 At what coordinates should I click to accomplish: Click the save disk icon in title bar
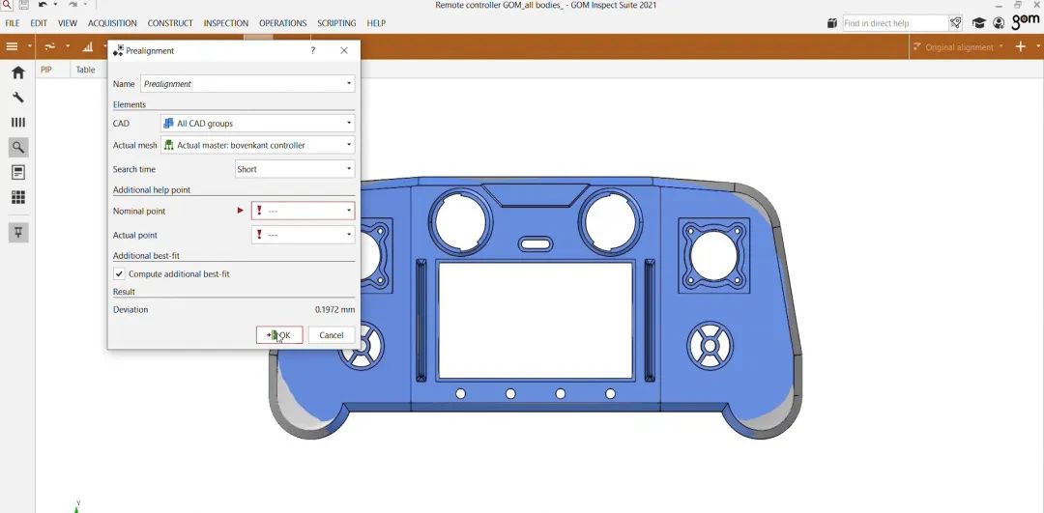click(x=24, y=5)
